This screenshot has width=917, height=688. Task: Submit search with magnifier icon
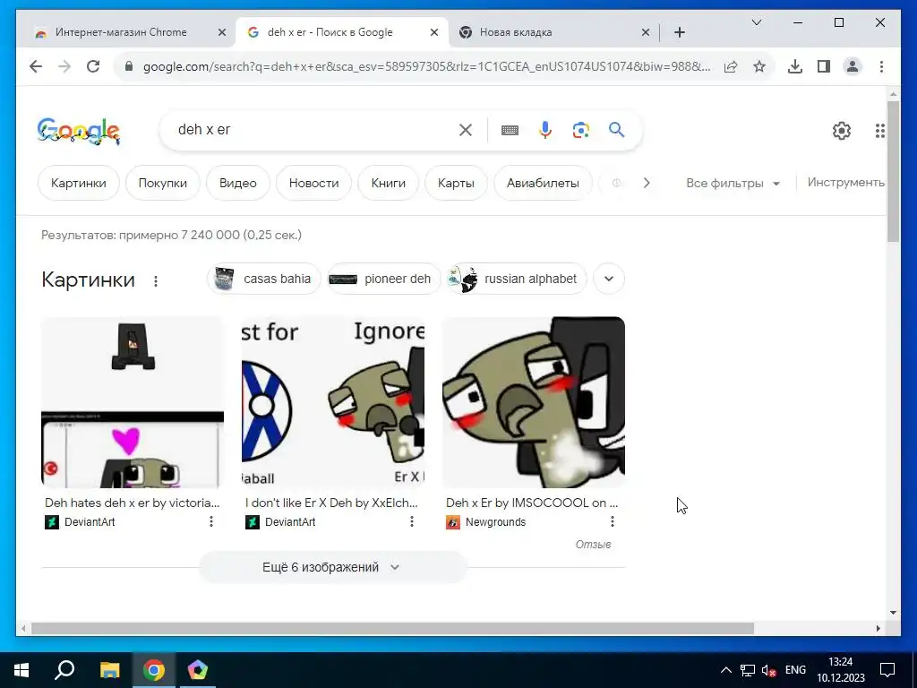coord(616,130)
